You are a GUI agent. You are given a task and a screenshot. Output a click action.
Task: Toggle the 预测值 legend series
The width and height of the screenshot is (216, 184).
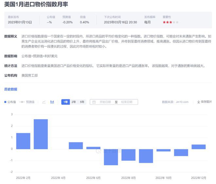click(x=27, y=102)
